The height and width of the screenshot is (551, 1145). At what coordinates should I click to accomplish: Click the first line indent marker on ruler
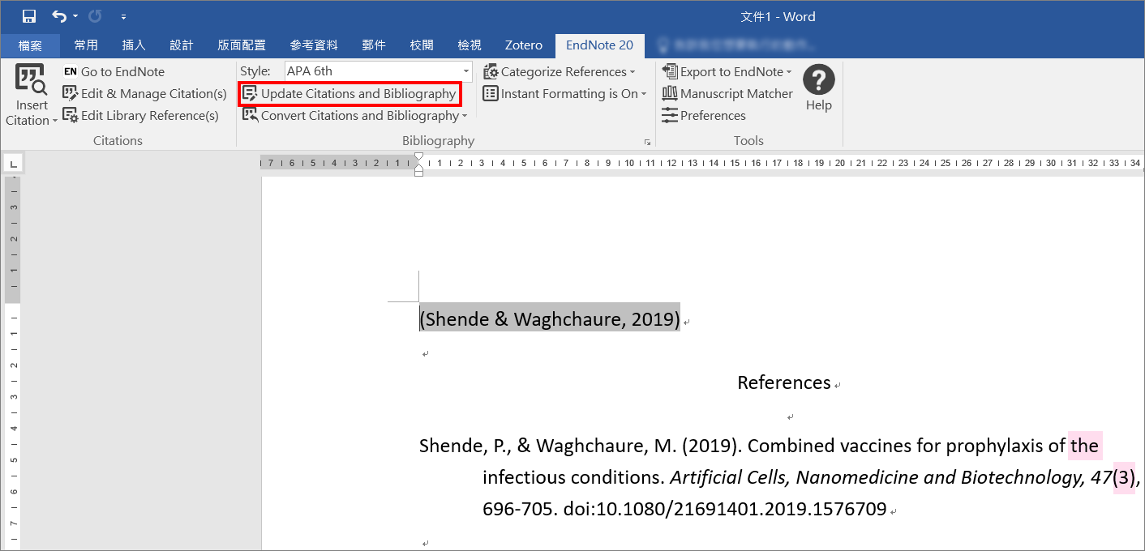[x=418, y=157]
